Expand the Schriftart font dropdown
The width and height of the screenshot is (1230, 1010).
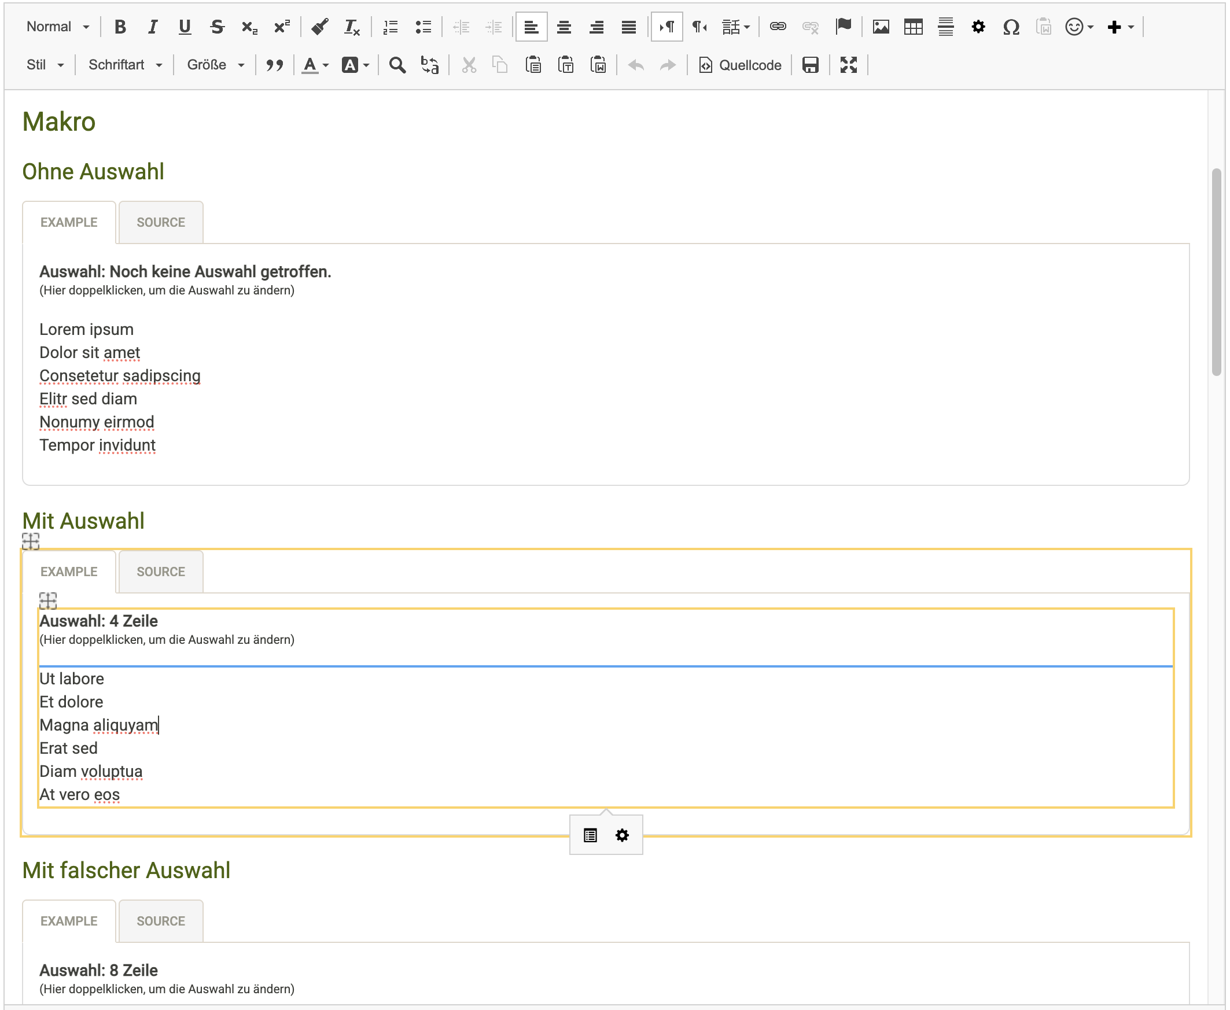click(x=124, y=65)
